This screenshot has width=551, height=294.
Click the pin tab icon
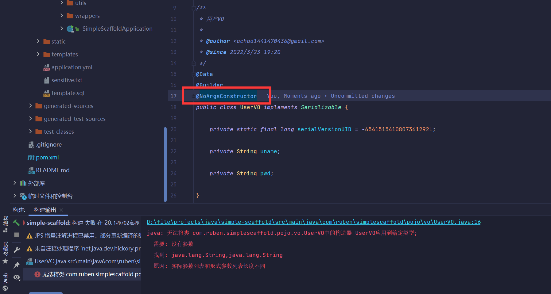coord(17,265)
